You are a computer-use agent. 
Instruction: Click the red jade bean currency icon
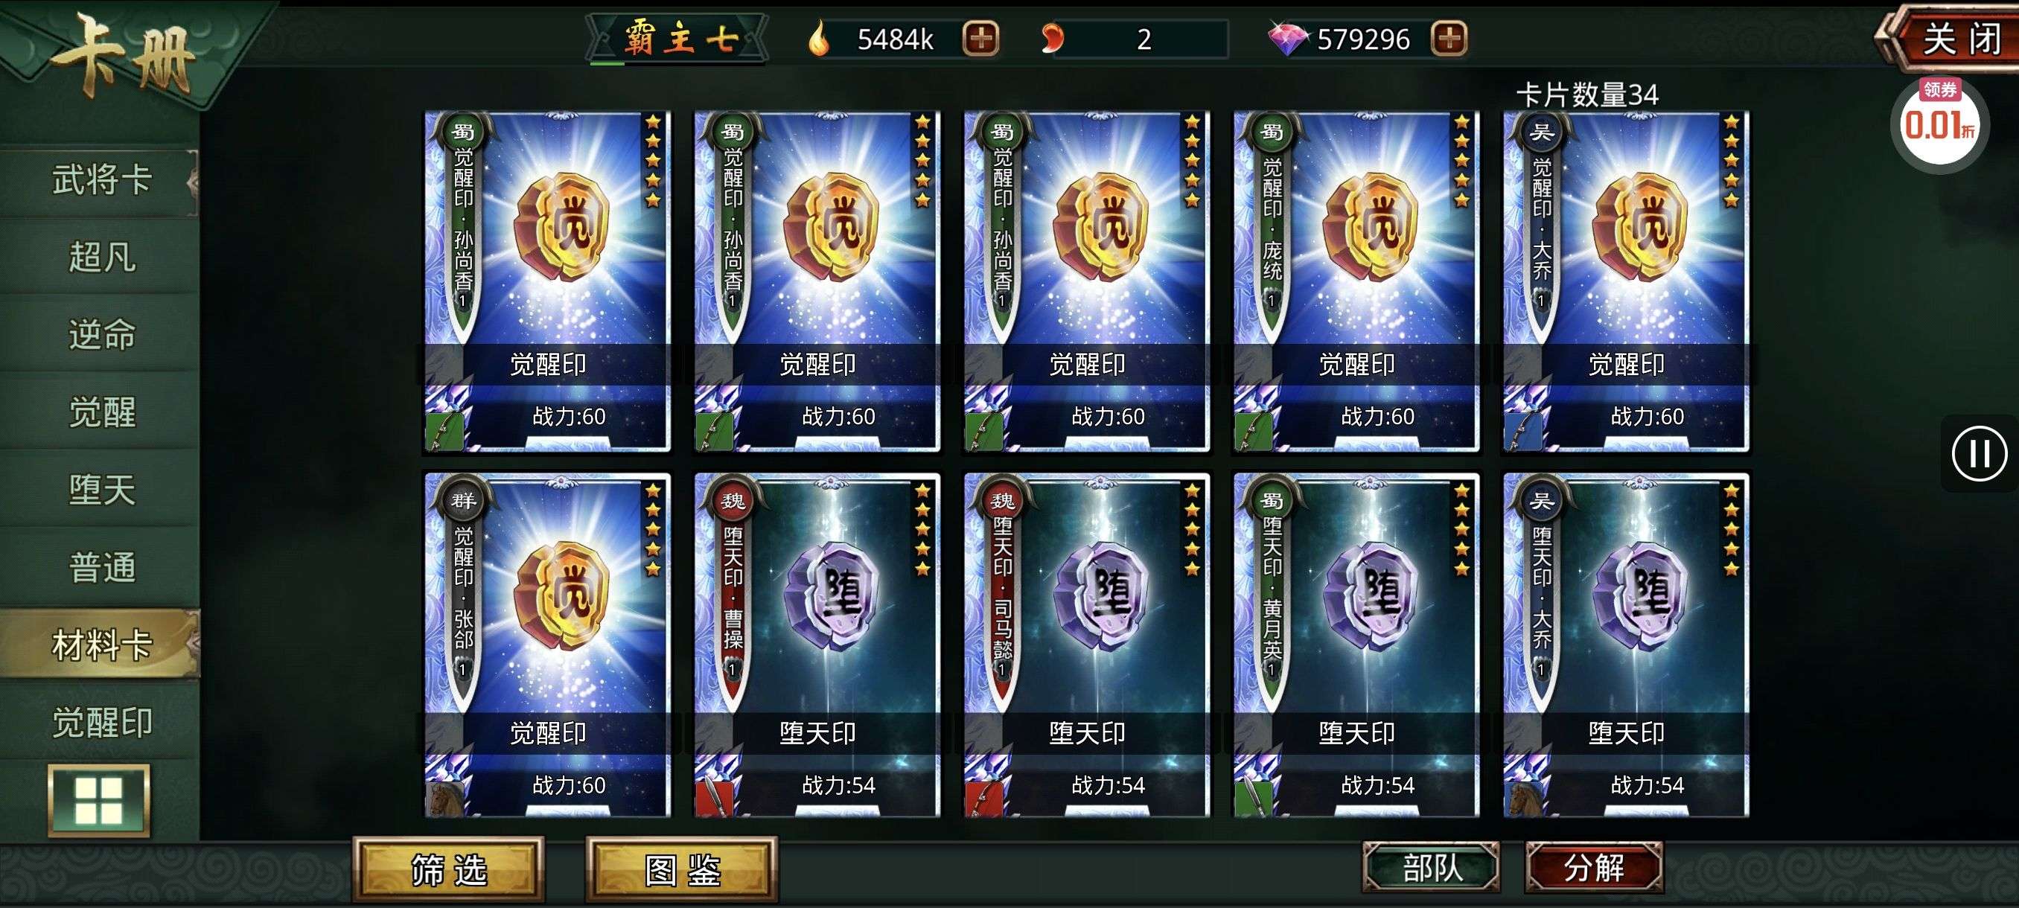point(1053,39)
